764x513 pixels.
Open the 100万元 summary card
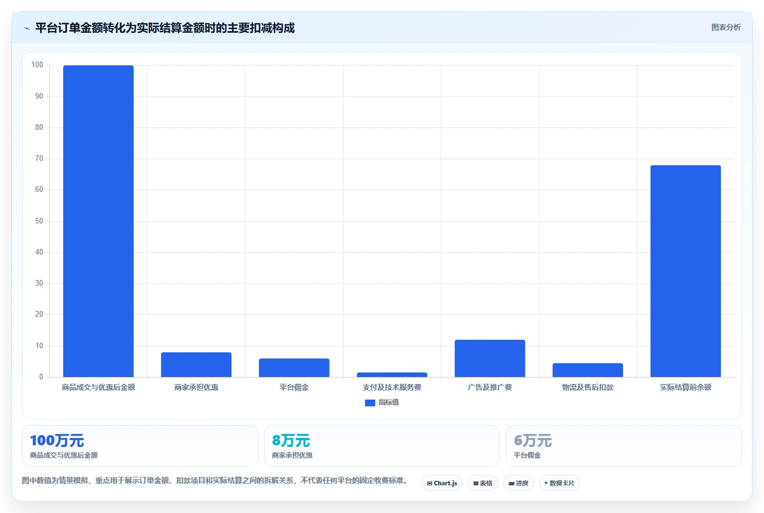click(x=140, y=446)
